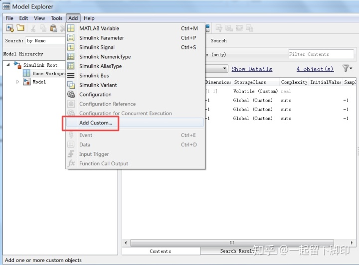Collapse the Simulink Root tree node
359x265 pixels.
point(8,65)
